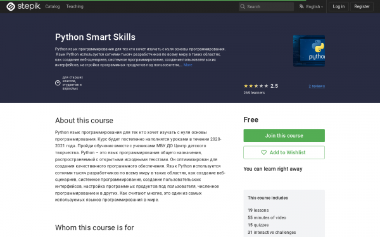Click the Python course thumbnail
This screenshot has width=380, height=237.
click(x=309, y=51)
